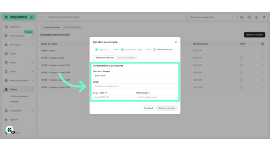Click the Précédent button
Image resolution: width=270 pixels, height=151 pixels.
[x=148, y=108]
